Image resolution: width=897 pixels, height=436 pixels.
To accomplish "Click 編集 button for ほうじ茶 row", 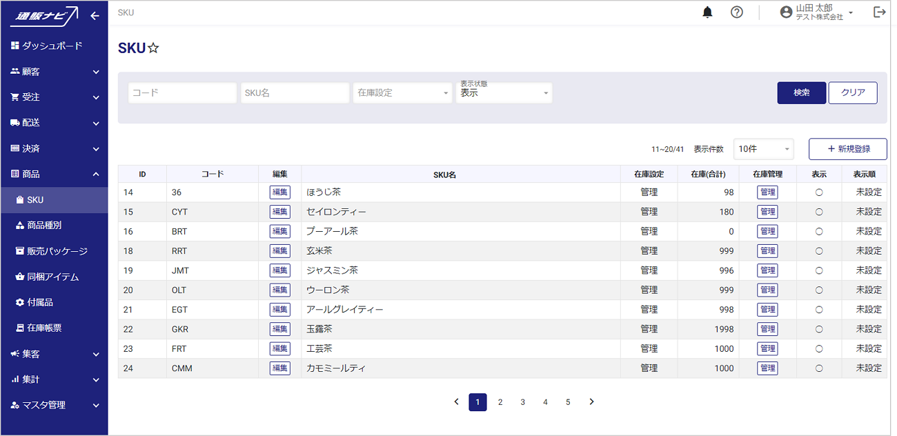I will 279,192.
